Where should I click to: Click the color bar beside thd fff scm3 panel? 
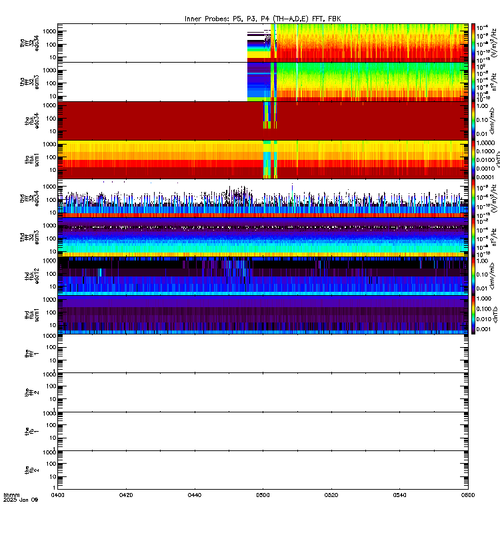point(473,237)
